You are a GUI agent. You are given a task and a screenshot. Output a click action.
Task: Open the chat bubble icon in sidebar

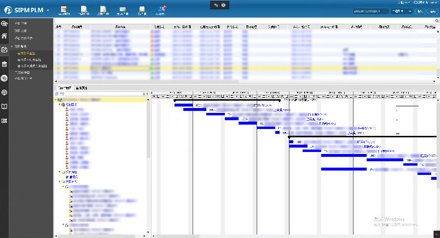pyautogui.click(x=4, y=78)
